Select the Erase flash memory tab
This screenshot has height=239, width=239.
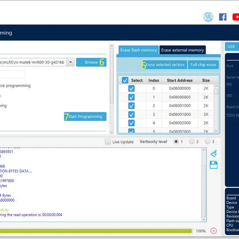(x=138, y=50)
